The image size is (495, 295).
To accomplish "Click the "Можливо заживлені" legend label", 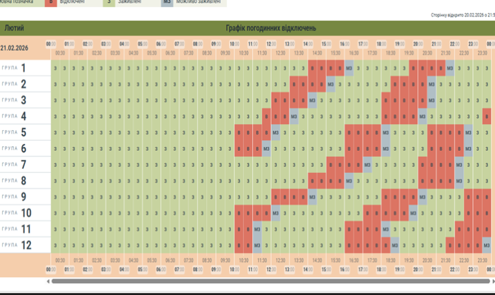I will tap(200, 3).
